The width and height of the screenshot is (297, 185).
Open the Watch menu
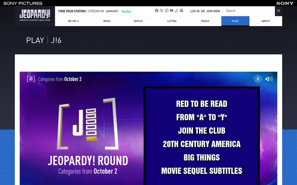click(x=138, y=21)
